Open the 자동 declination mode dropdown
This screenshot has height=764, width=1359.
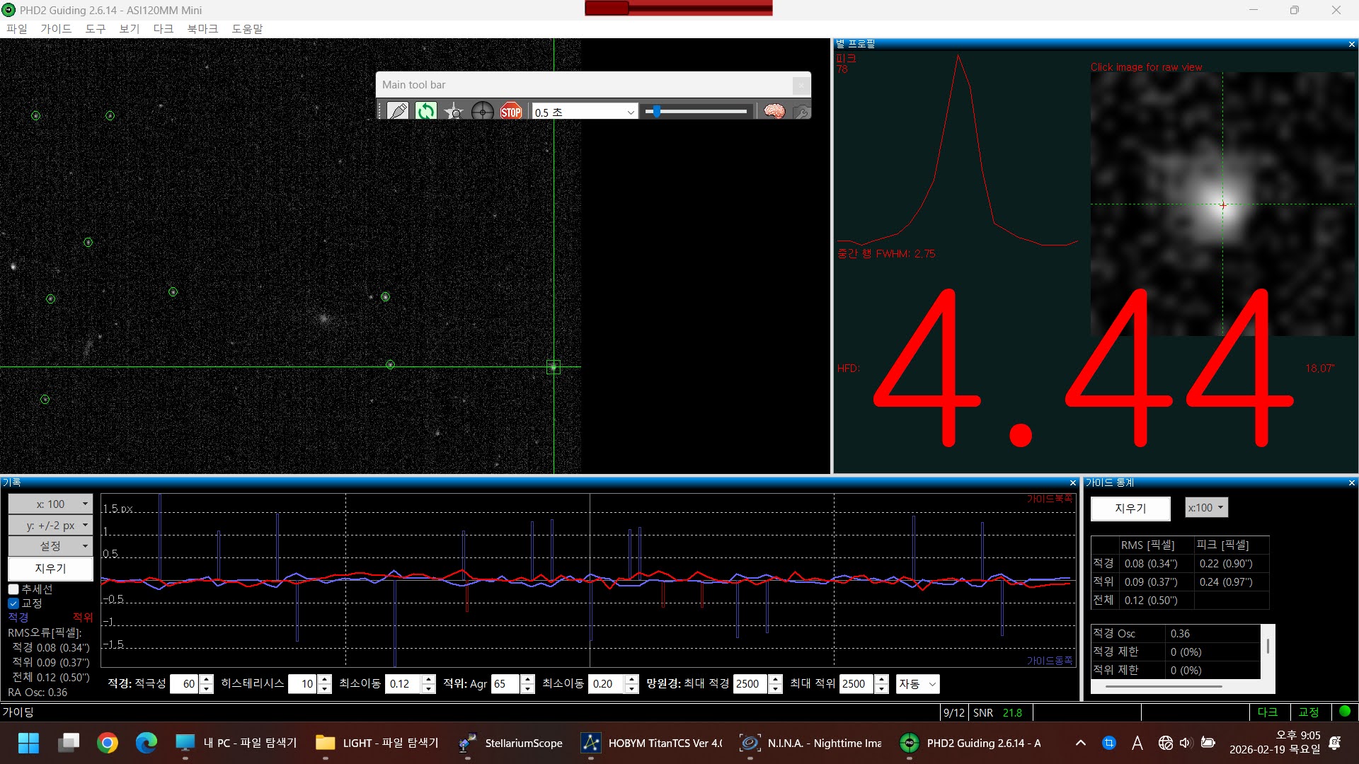point(917,684)
